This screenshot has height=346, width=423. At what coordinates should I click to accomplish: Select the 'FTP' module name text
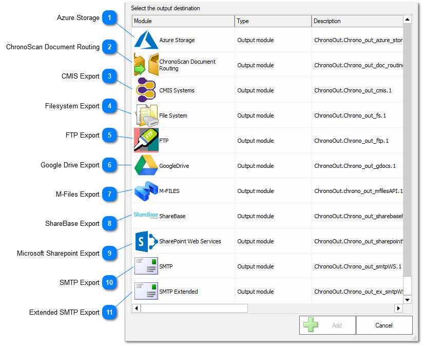pyautogui.click(x=164, y=141)
